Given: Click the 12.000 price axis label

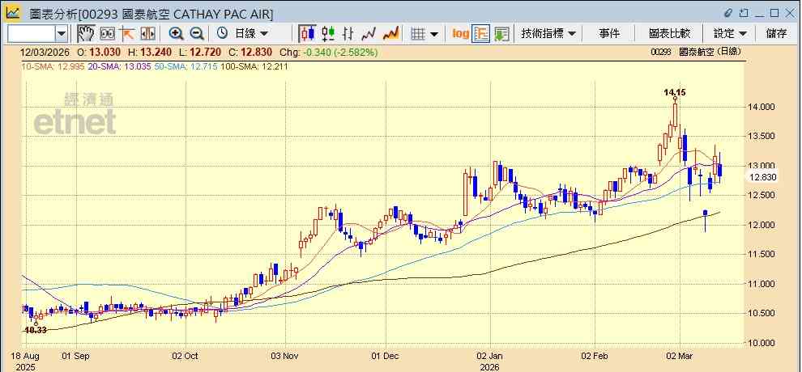Looking at the screenshot, I should (762, 225).
